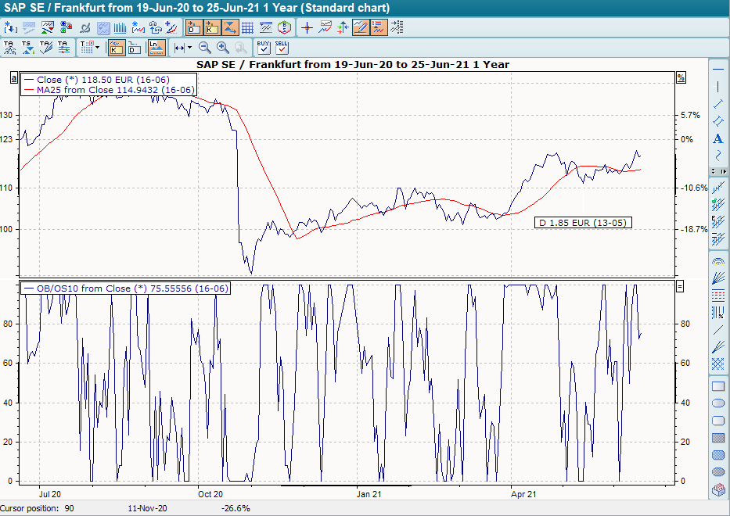Click the 'a' button above the price chart
Image resolution: width=730 pixels, height=516 pixels.
[13, 78]
